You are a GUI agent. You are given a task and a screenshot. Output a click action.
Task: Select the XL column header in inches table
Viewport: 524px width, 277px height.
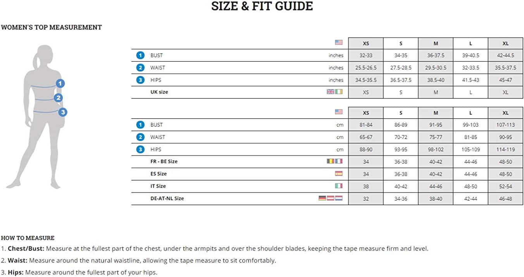pyautogui.click(x=505, y=43)
